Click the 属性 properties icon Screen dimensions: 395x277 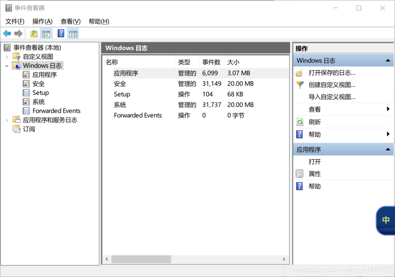(x=299, y=174)
